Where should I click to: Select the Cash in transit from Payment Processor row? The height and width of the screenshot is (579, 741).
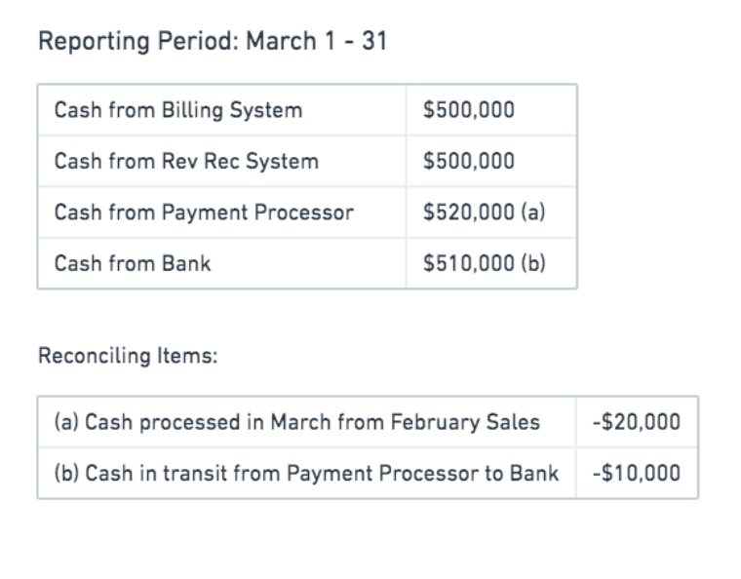(x=368, y=473)
